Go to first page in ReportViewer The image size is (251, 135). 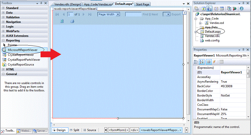pyautogui.click(x=57, y=14)
